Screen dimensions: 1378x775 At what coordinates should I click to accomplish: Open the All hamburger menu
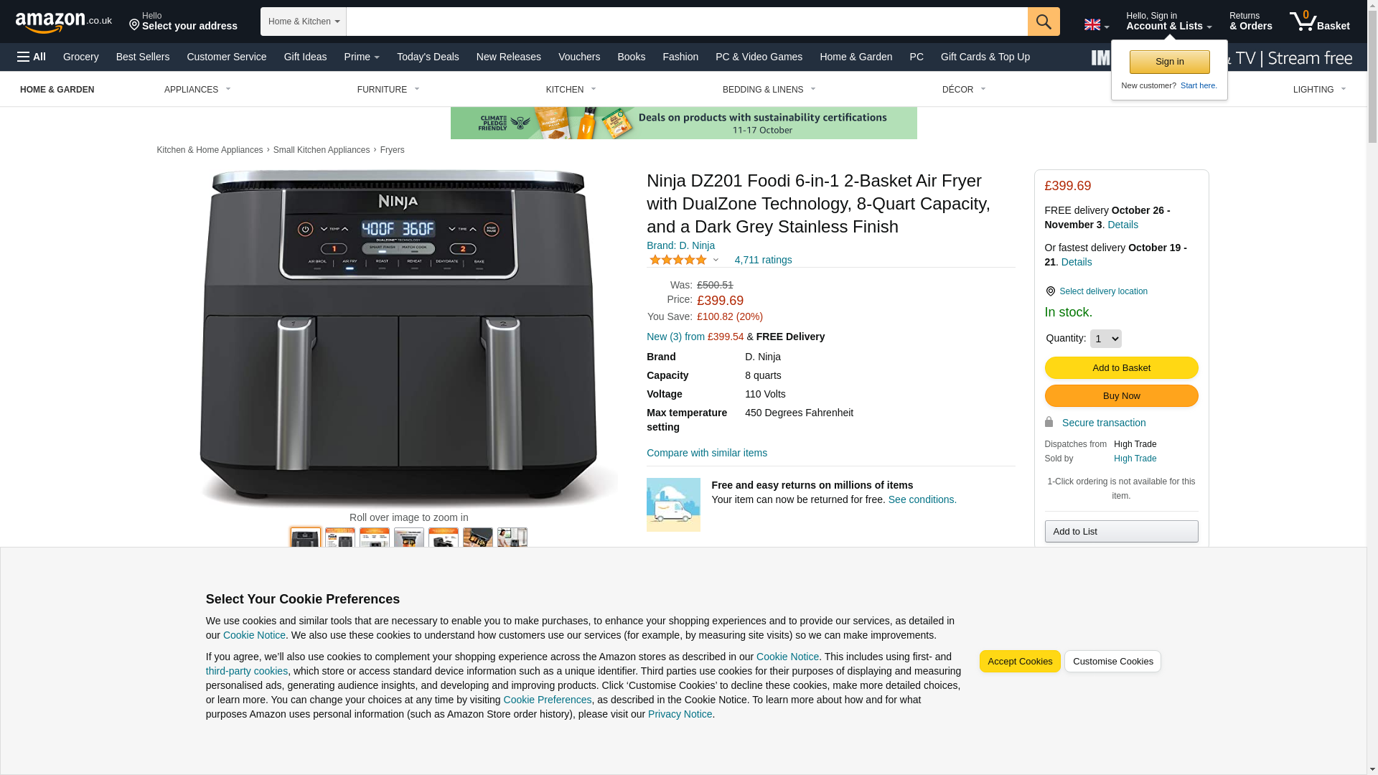pos(32,57)
